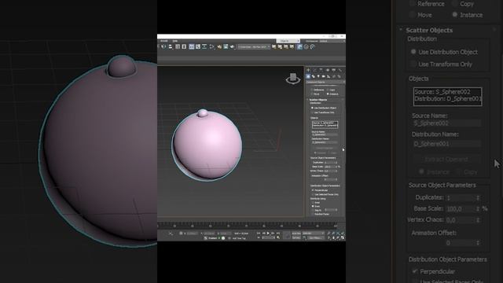Open Material Editor icon in the center window toolbar
The height and width of the screenshot is (283, 503).
click(x=211, y=47)
